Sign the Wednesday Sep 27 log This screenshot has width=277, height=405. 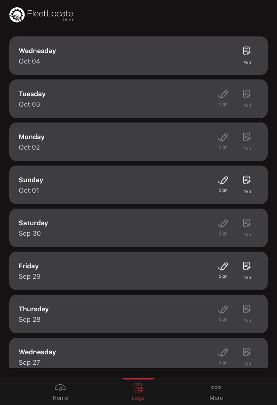point(223,357)
